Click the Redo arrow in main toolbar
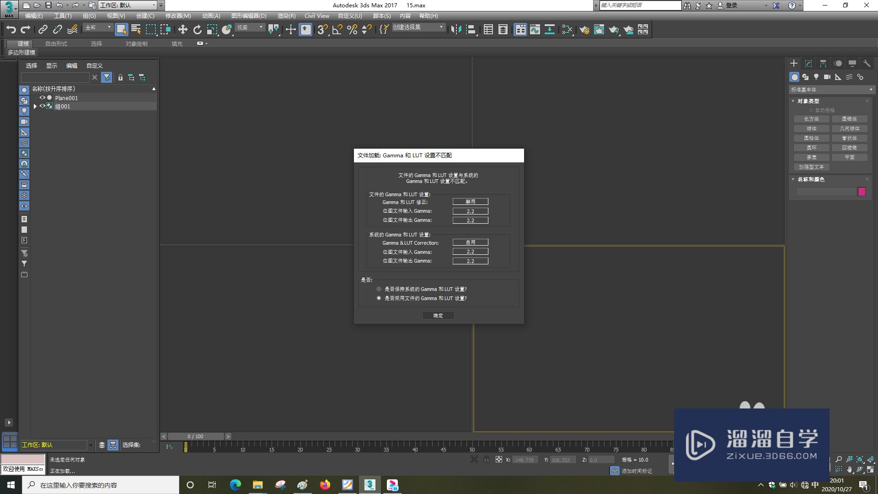This screenshot has height=494, width=878. tap(26, 30)
